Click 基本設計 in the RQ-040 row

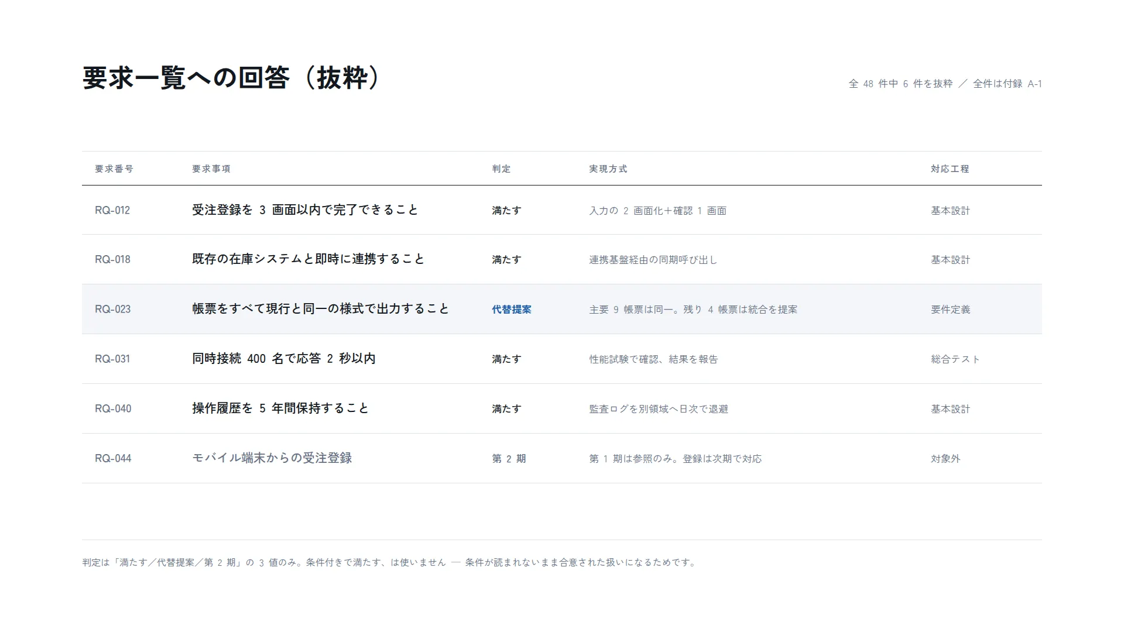click(951, 408)
